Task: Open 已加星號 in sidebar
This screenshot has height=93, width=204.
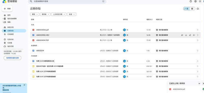Action: click(14, 34)
